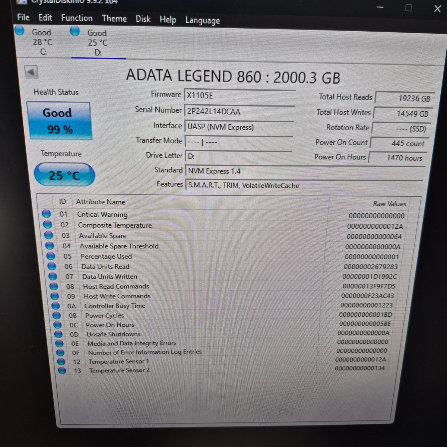Click the Standard field NVM Express 1.4
Viewport: 447px width, 447px height.
[x=305, y=171]
